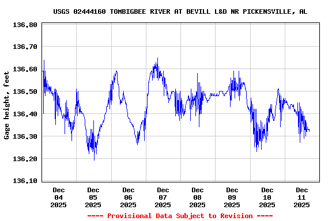This screenshot has height=221, width=332.
Task: Click the y-axis value 136.70
Action: pos(25,47)
